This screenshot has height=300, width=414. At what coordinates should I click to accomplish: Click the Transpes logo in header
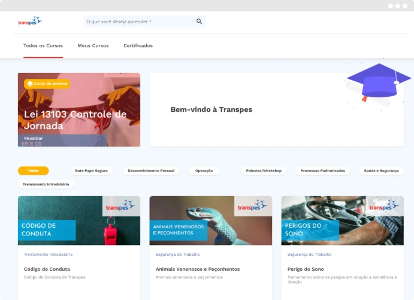point(30,21)
